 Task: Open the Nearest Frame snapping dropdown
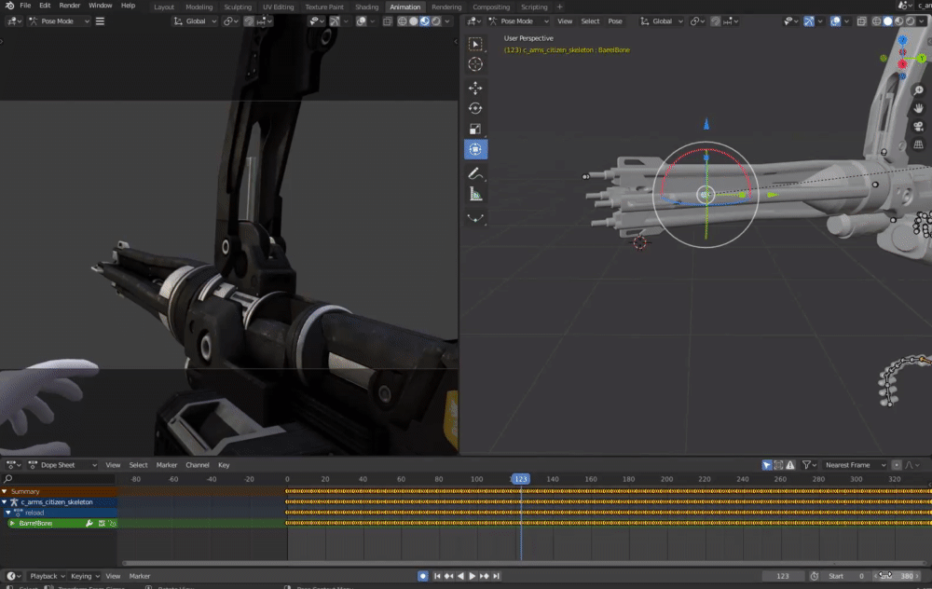tap(852, 465)
